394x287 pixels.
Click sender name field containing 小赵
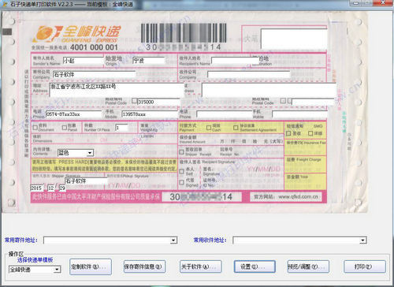click(x=84, y=61)
